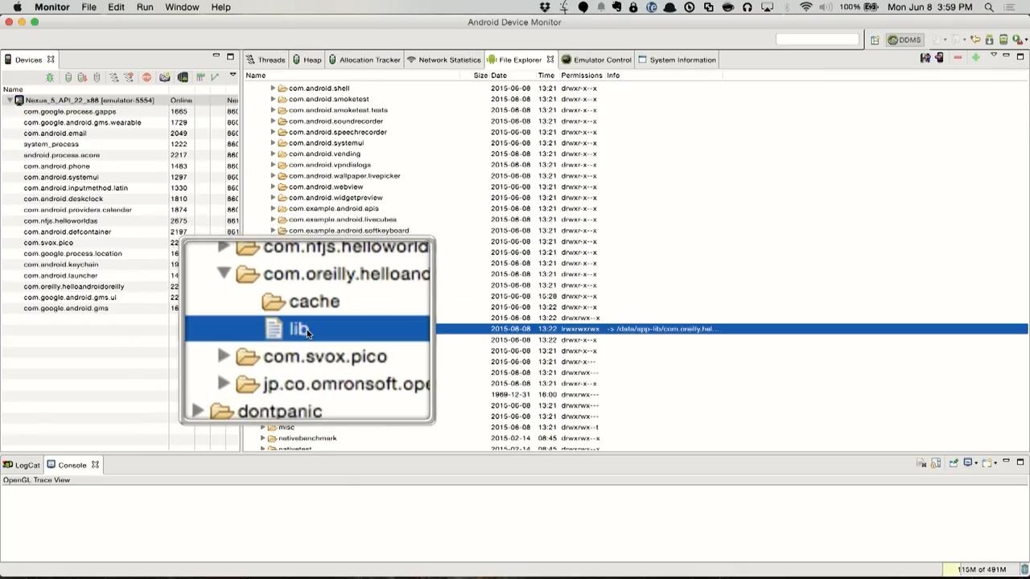Toggle the Pin Console icon
The image size is (1030, 579).
954,463
